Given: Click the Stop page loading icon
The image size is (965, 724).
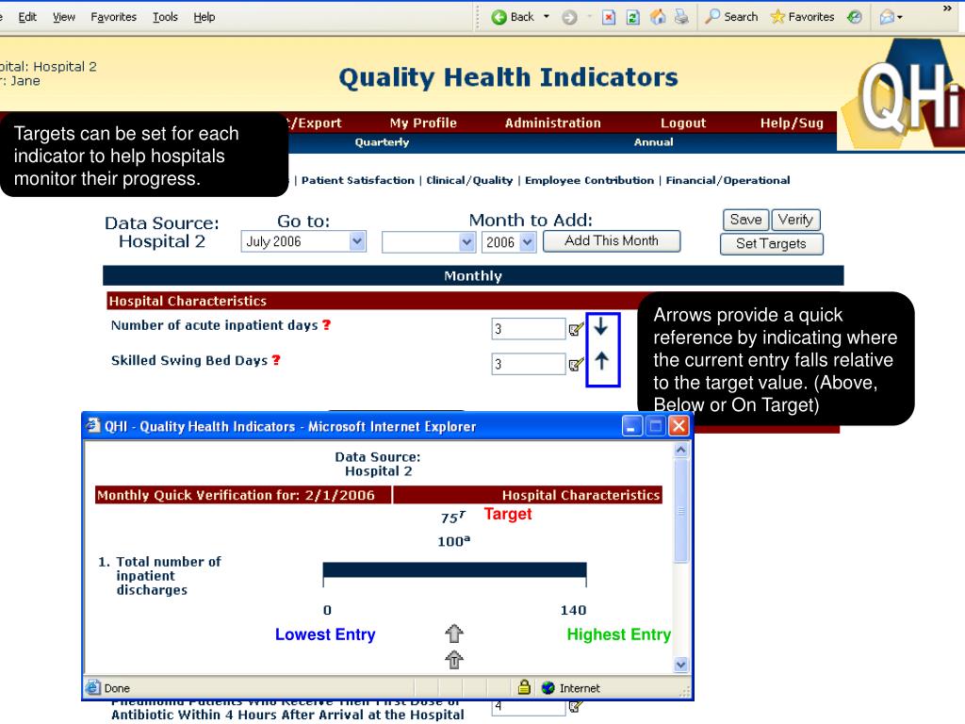Looking at the screenshot, I should [609, 17].
